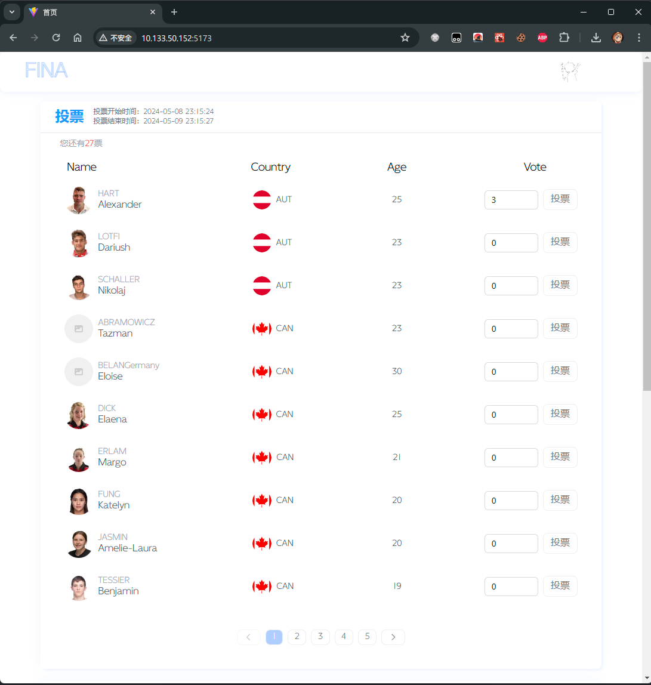Go back to previous page

(x=13, y=38)
